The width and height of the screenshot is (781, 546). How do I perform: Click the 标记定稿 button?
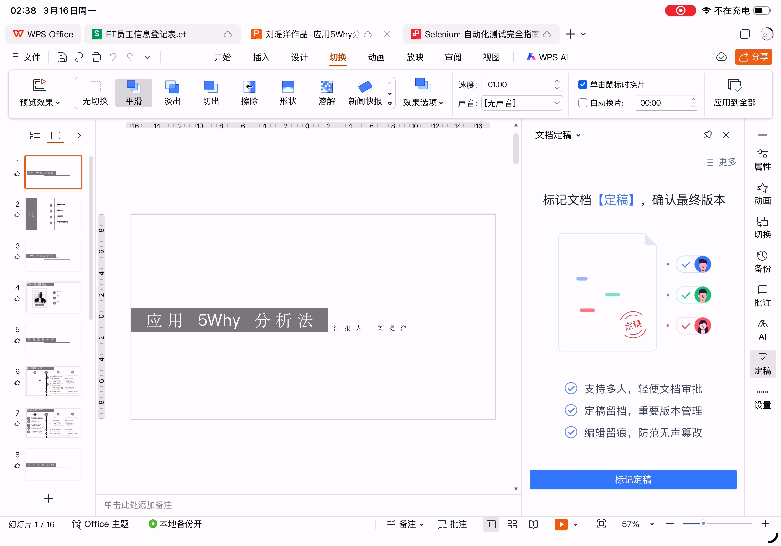pos(632,479)
